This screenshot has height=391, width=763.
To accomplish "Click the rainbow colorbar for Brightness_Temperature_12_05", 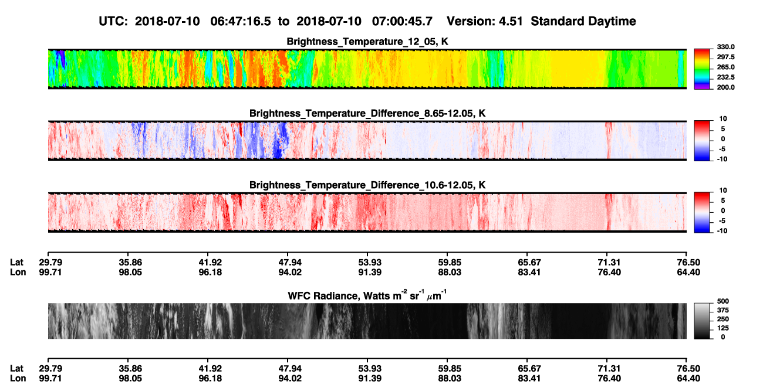I will pos(702,69).
